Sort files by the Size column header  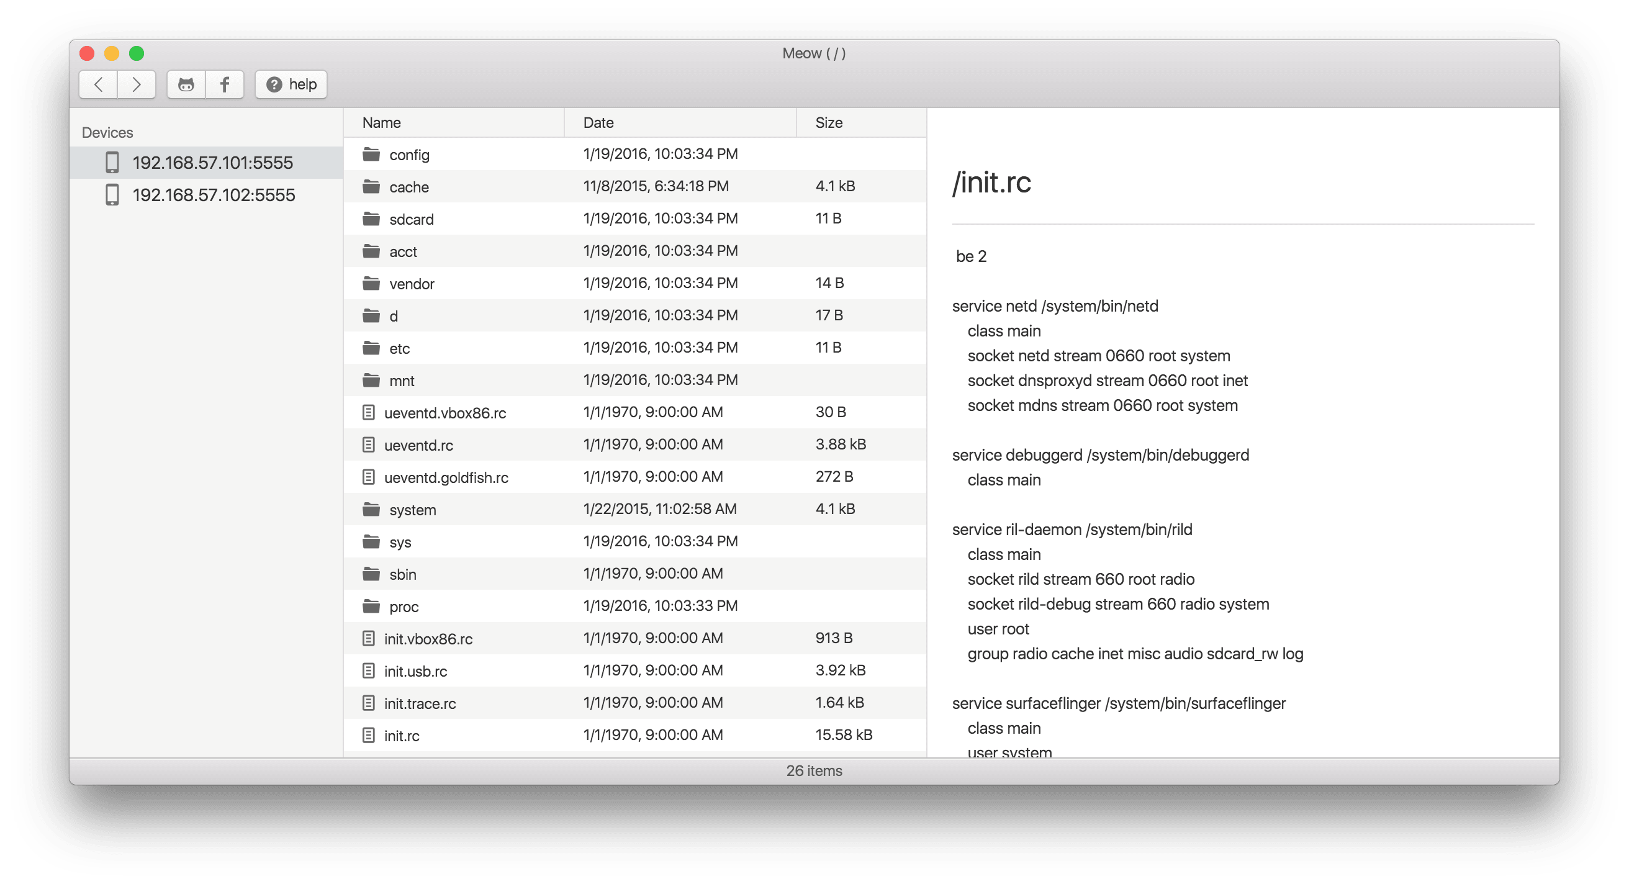click(828, 122)
